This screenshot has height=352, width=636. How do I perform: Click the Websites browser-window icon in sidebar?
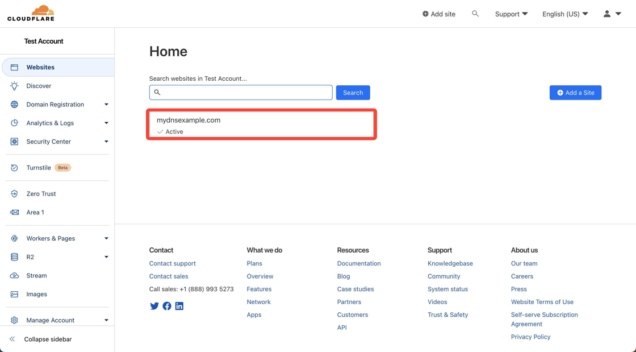(14, 68)
